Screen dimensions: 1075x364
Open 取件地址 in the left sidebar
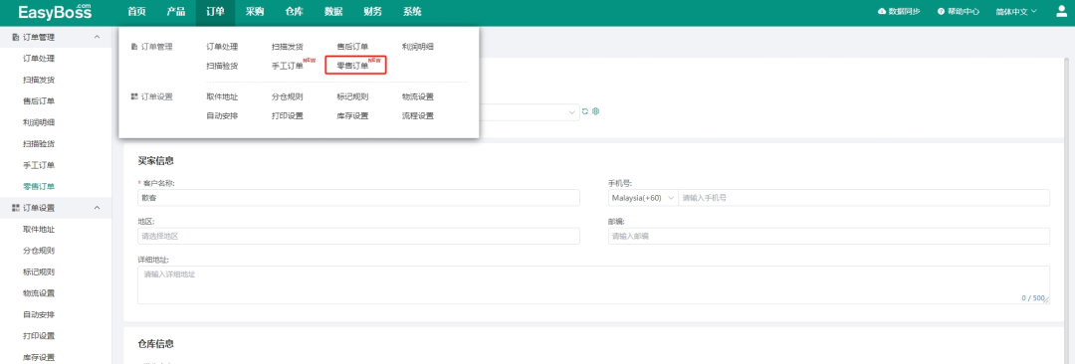pyautogui.click(x=39, y=229)
